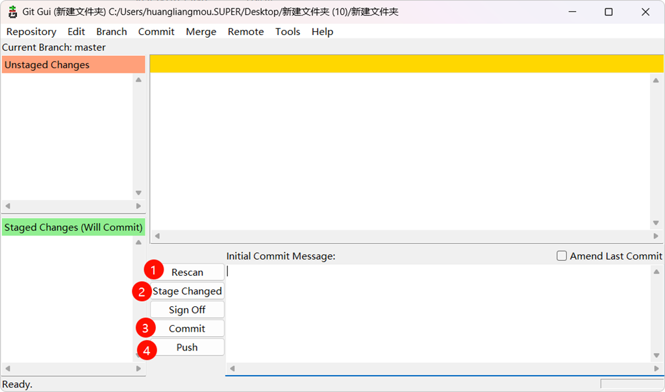Click the yellow diff header bar
The image size is (665, 392).
pyautogui.click(x=407, y=64)
